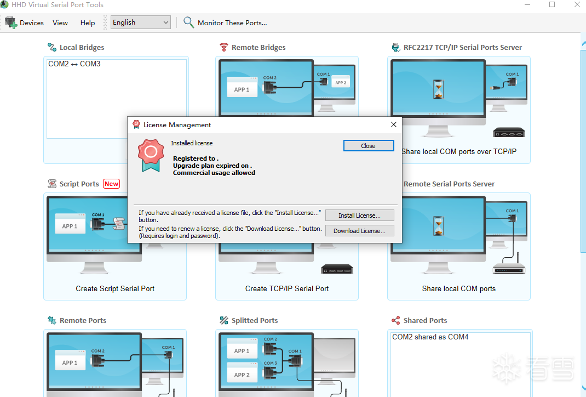
Task: Click the Local Bridges section icon
Action: pyautogui.click(x=51, y=47)
